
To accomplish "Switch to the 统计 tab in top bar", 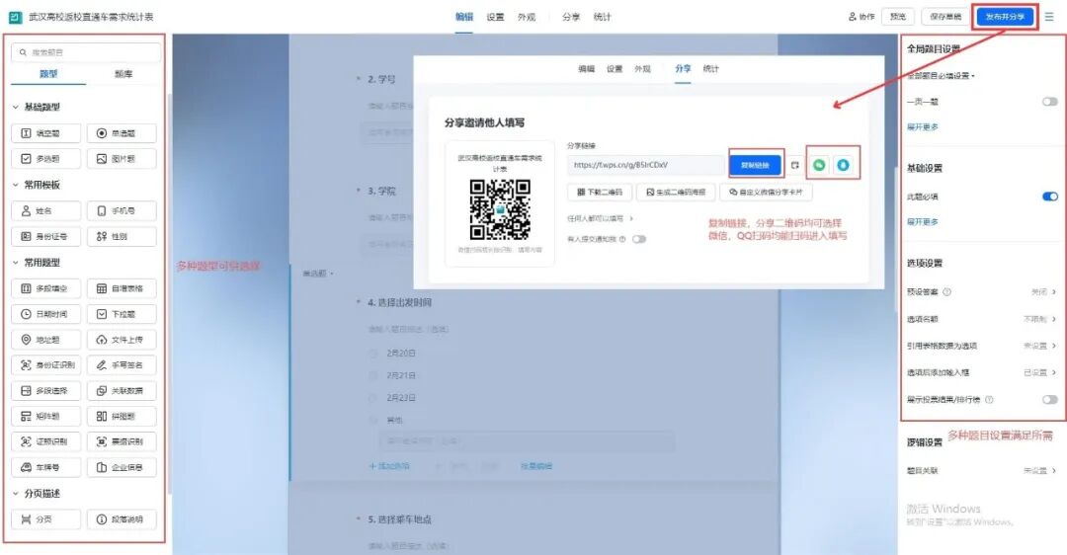I will (x=603, y=17).
